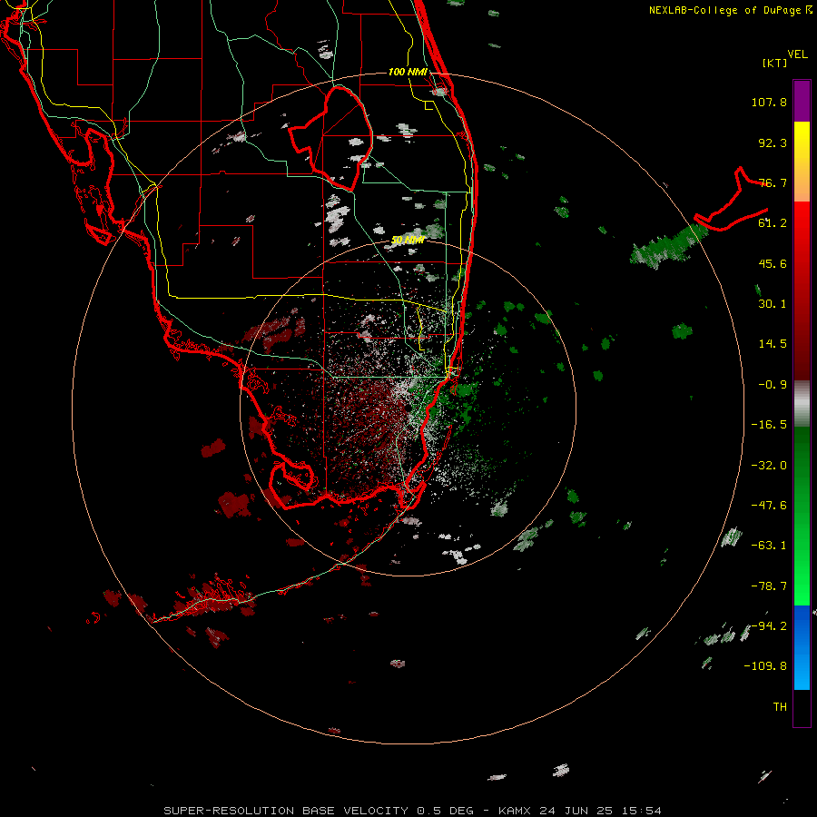
Task: Click the VEL legend title
Action: tap(797, 54)
